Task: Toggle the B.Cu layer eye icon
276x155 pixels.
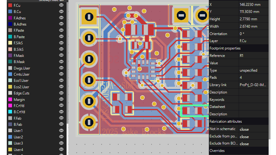Action: pyautogui.click(x=61, y=11)
